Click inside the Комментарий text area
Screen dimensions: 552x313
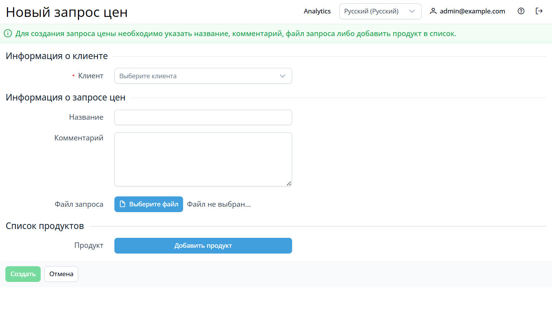(x=203, y=159)
